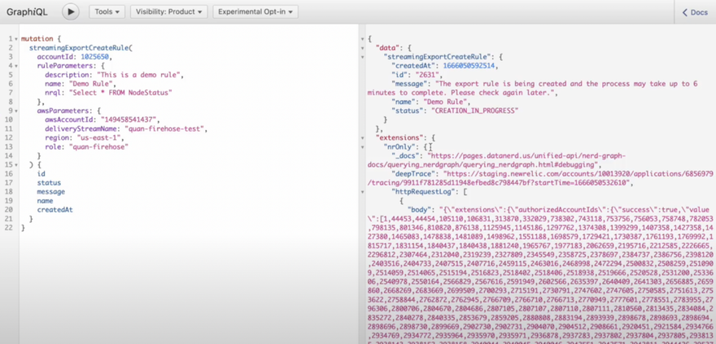The height and width of the screenshot is (344, 716).
Task: Collapse the awsParameters fold arrow
Action: click(x=16, y=111)
